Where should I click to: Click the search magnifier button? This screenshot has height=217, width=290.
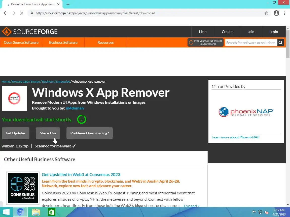pos(281,43)
